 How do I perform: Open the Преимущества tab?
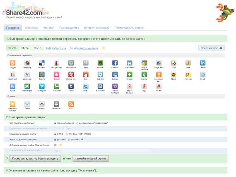69,28
